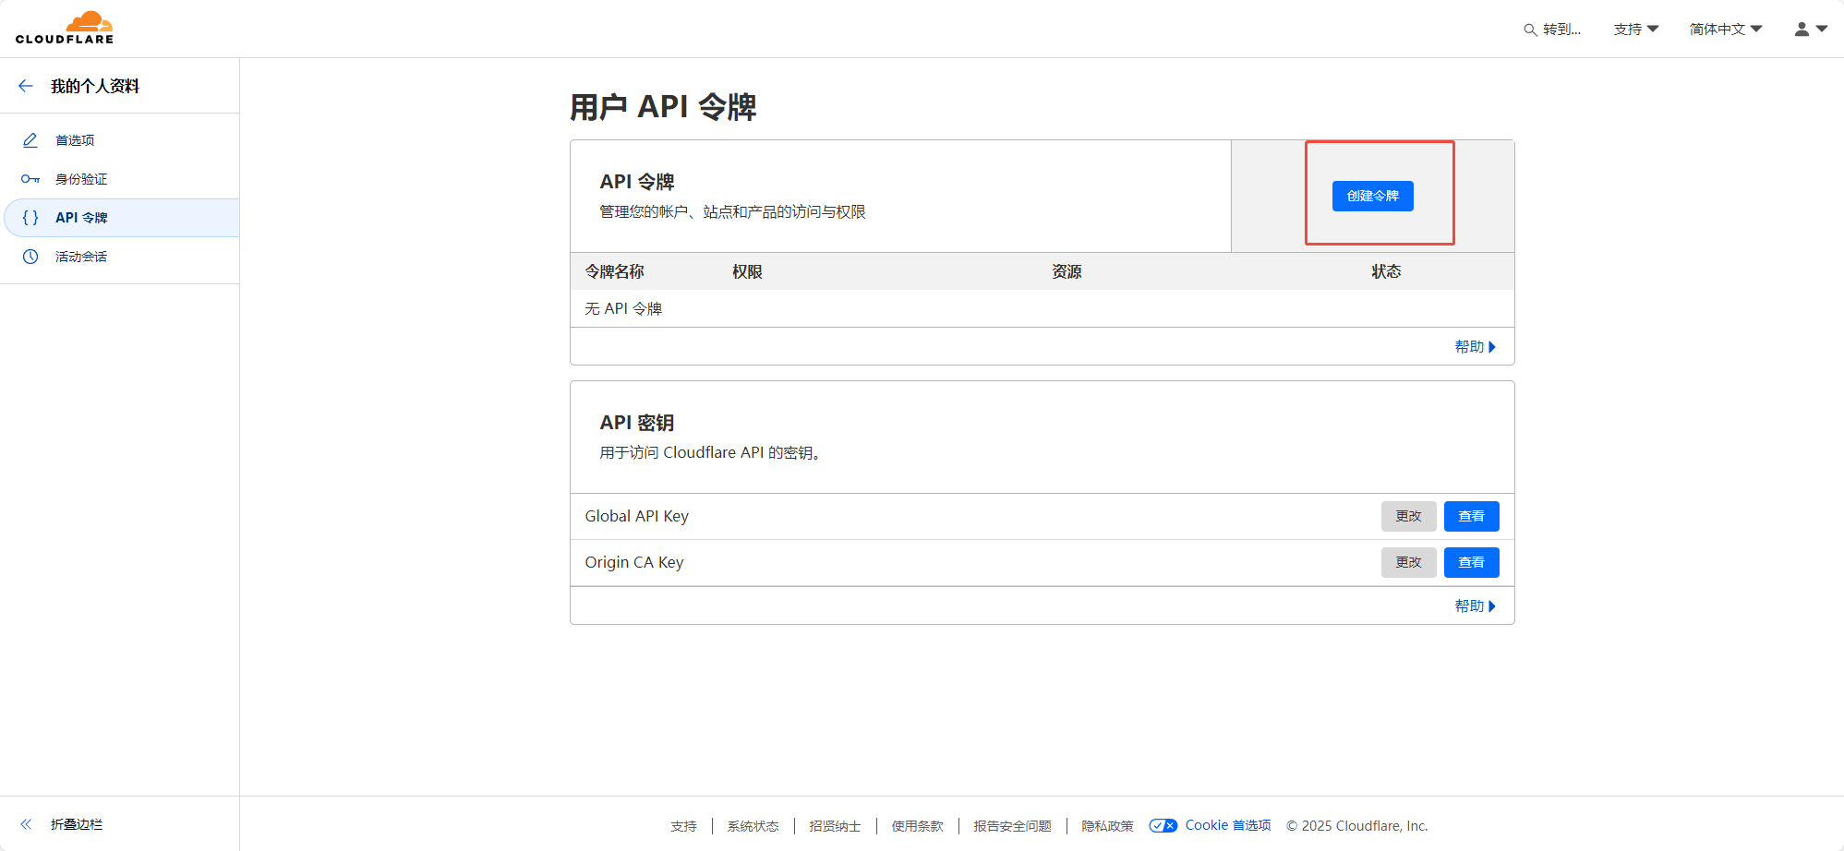Click the key icon for 身份验证

pyautogui.click(x=30, y=179)
